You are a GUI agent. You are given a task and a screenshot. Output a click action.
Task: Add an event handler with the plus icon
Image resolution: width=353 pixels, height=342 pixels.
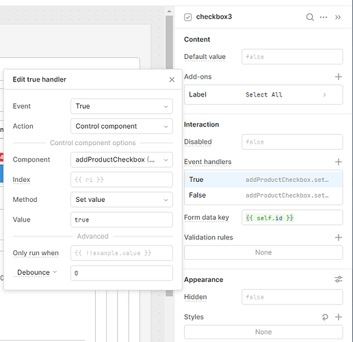pyautogui.click(x=339, y=162)
